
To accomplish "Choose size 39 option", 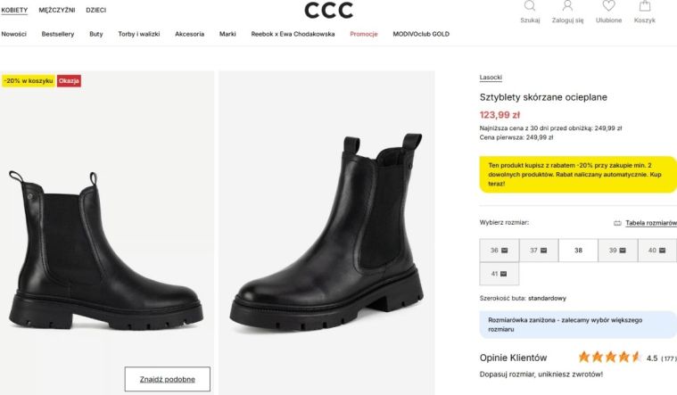I will pos(618,251).
